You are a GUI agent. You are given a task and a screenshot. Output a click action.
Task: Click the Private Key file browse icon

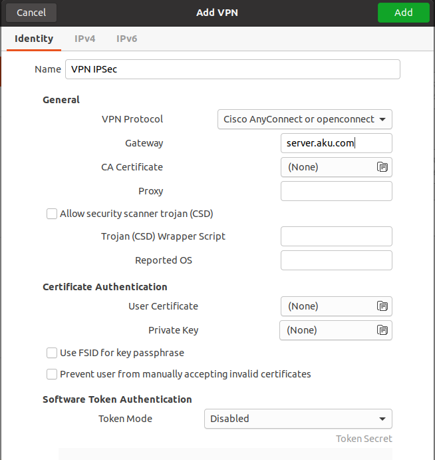tap(382, 330)
